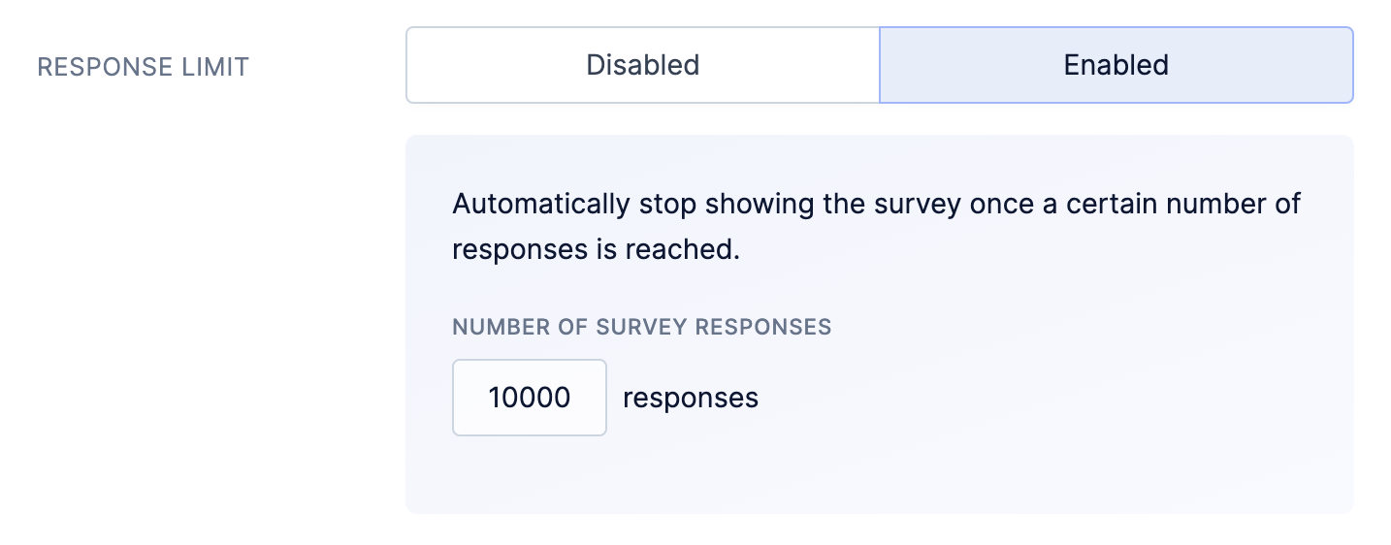Turn off the response limit via Disabled

[642, 65]
